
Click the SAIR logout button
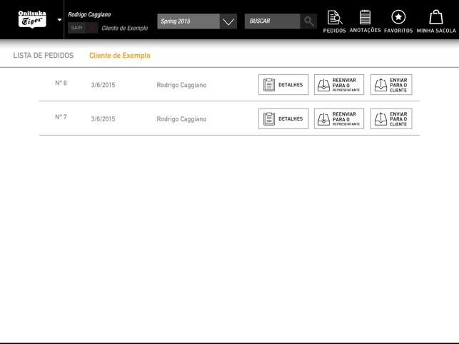76,28
